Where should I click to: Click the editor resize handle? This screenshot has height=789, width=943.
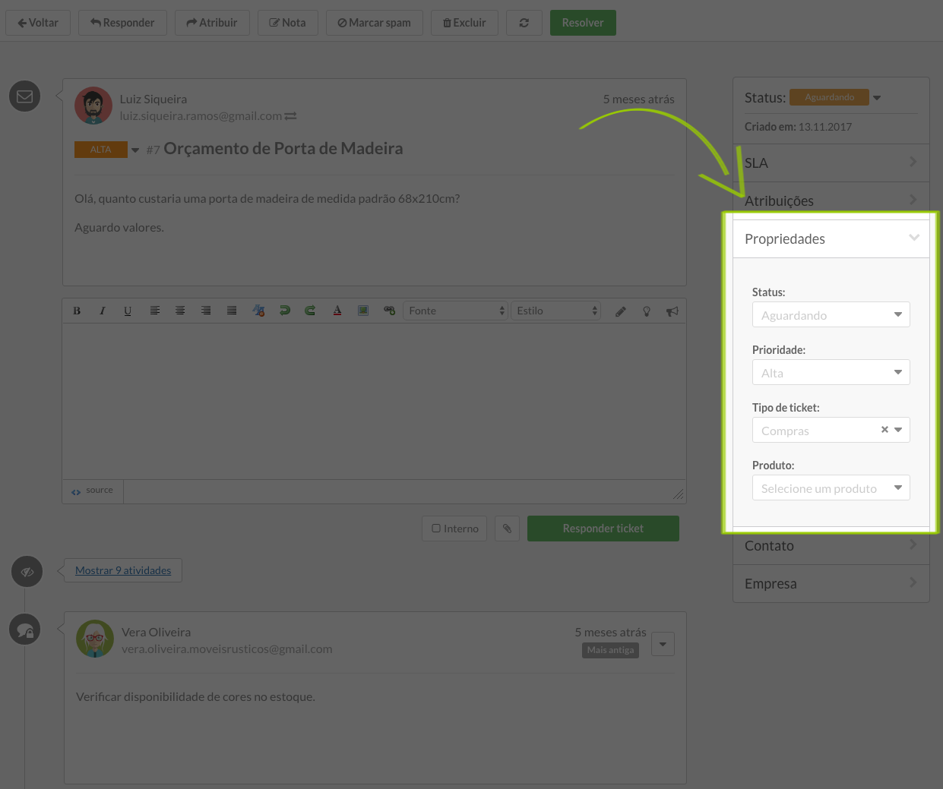click(678, 494)
